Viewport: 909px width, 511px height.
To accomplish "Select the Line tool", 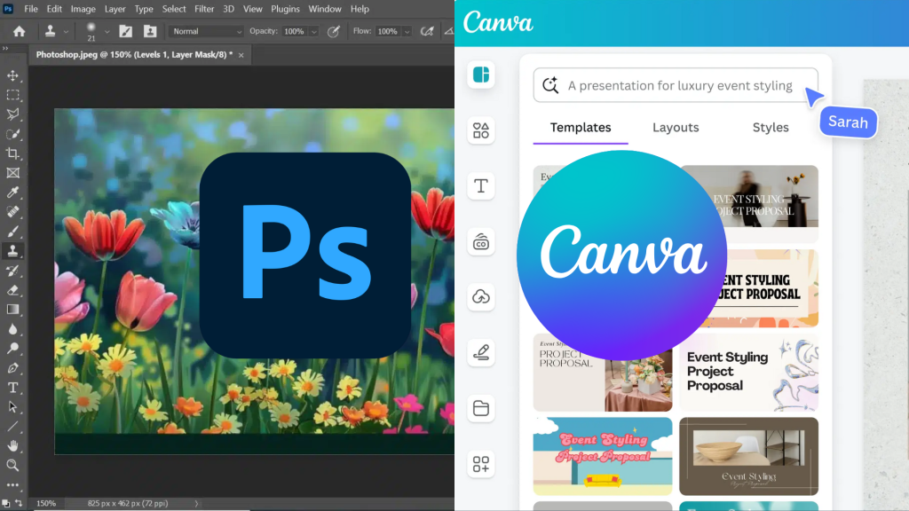I will point(12,427).
